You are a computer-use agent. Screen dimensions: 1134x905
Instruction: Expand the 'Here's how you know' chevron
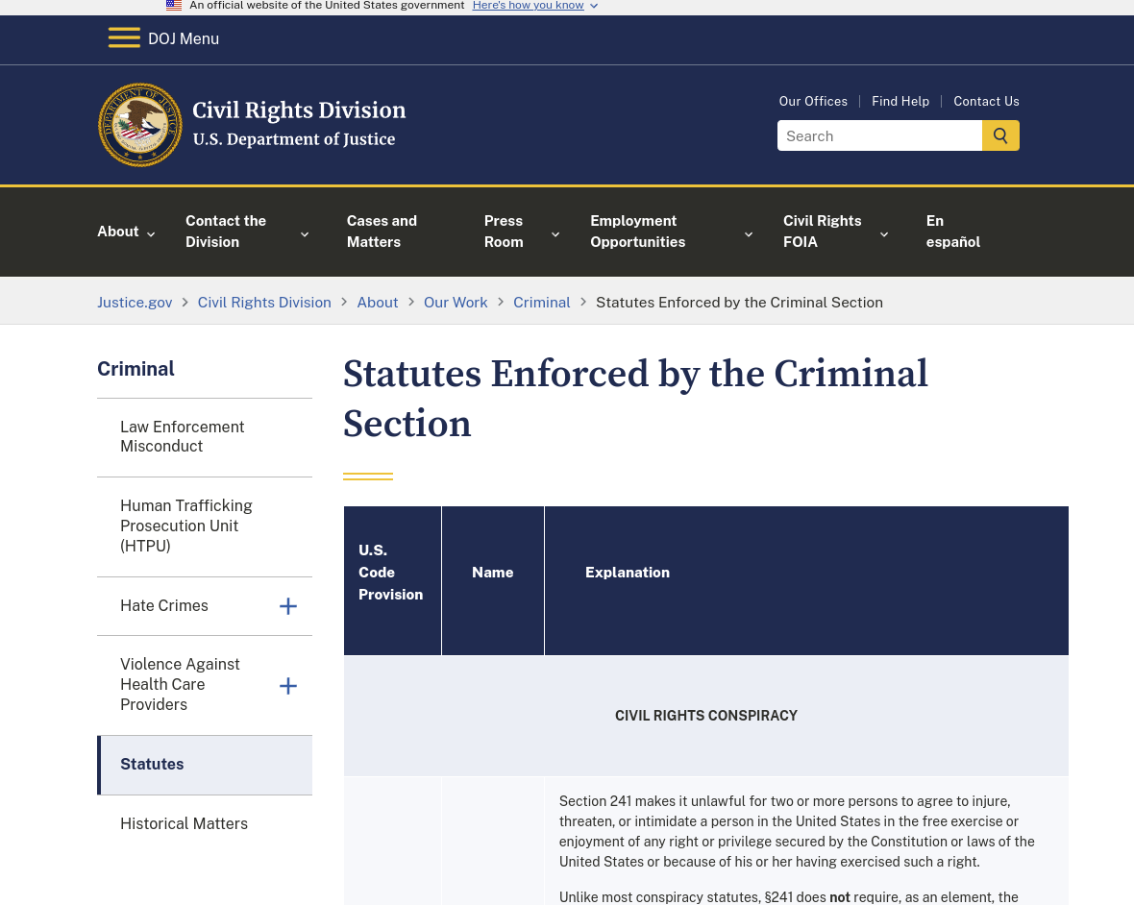click(x=594, y=6)
